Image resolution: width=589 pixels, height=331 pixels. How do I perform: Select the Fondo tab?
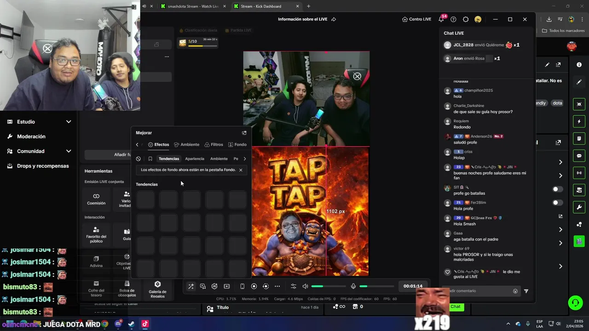237,145
